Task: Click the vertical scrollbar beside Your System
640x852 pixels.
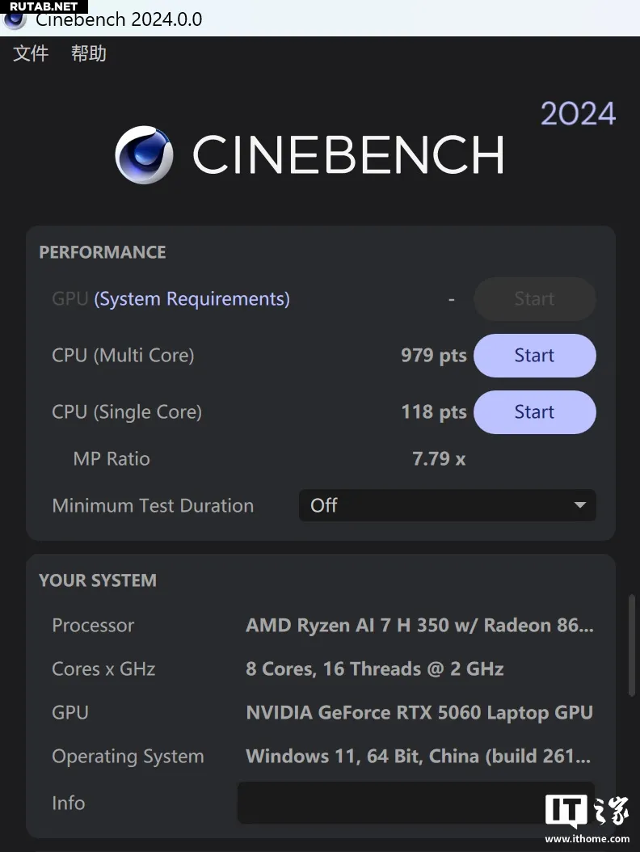Action: pos(631,646)
